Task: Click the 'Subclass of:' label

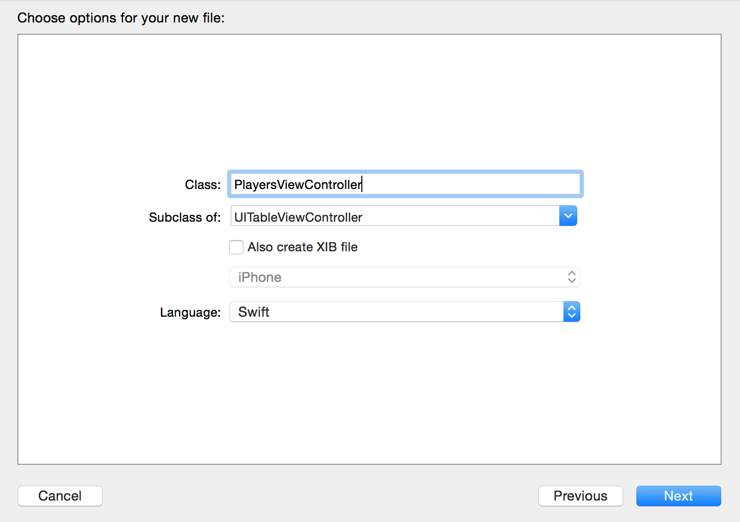Action: [x=185, y=218]
